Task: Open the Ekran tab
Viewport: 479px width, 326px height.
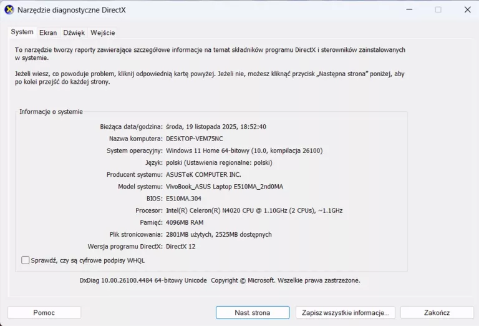Action: (x=48, y=33)
